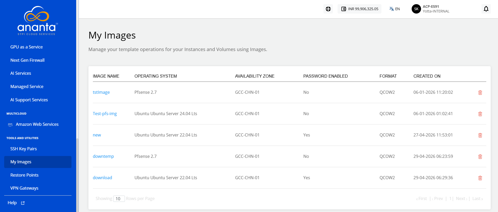Click the date 27-04-2026 11:53:01

point(433,135)
